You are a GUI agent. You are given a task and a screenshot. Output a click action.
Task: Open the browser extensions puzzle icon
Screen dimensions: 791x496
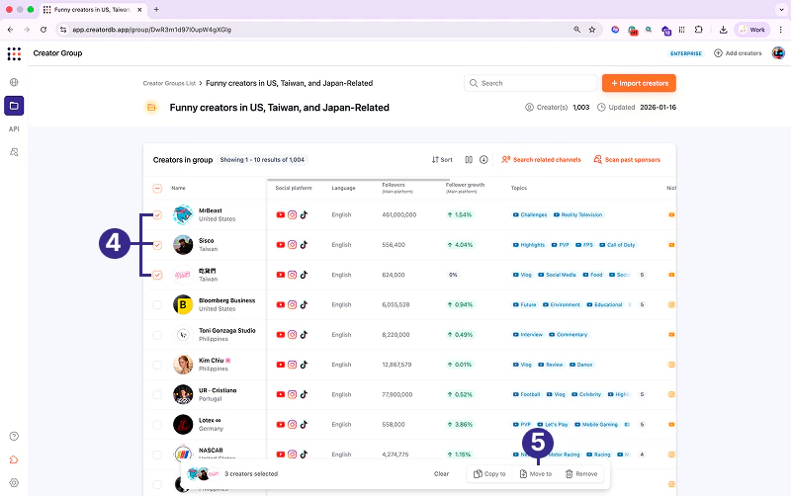pyautogui.click(x=699, y=30)
